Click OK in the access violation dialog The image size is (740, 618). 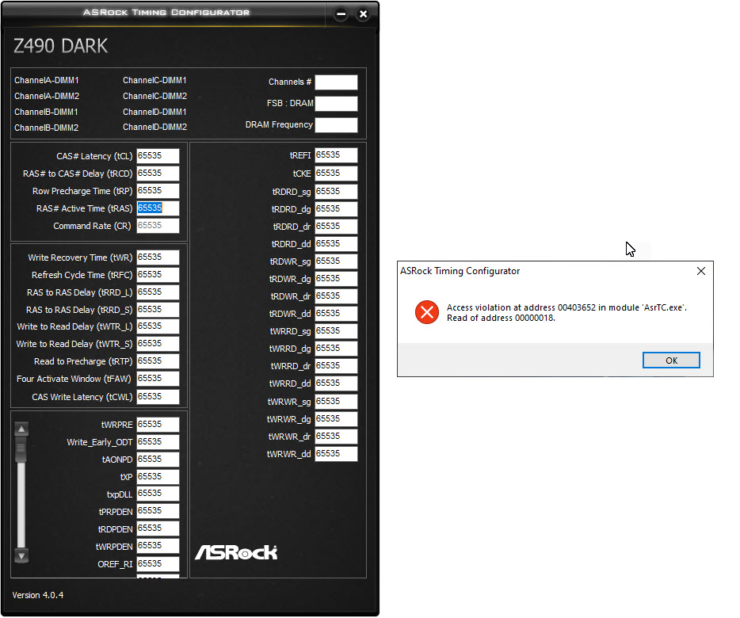[x=671, y=360]
